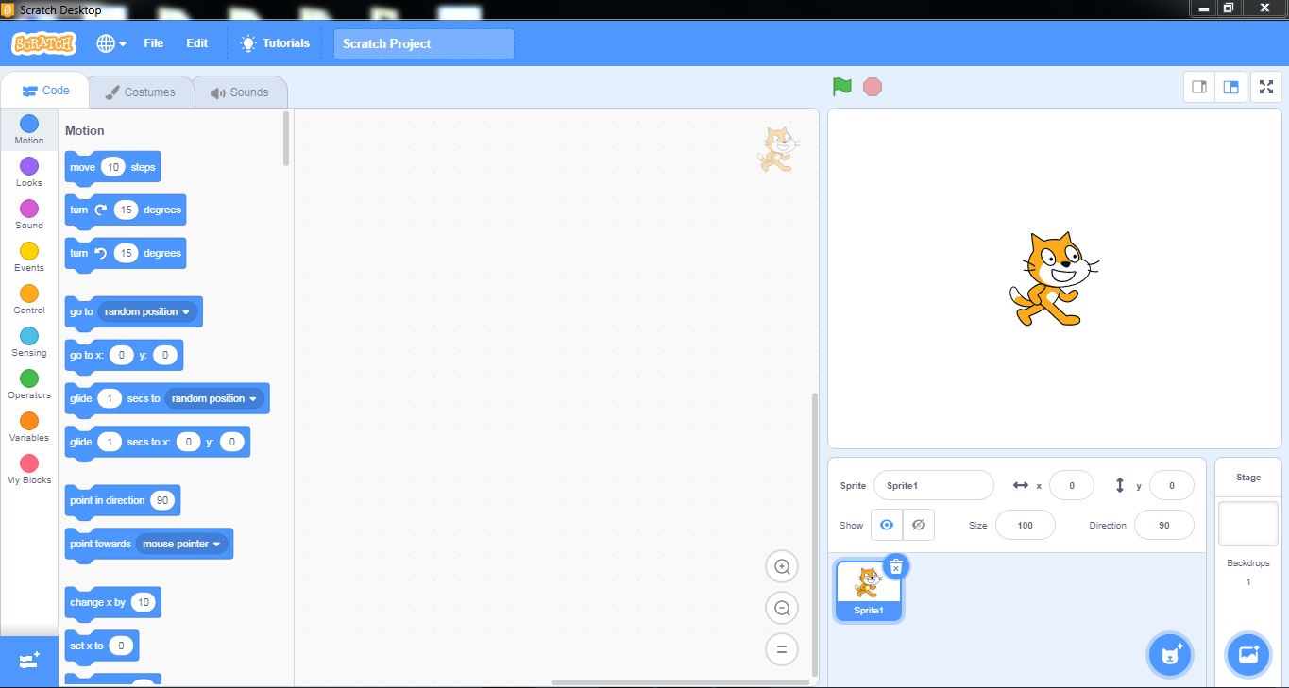The width and height of the screenshot is (1289, 688).
Task: Click the glide secs to x y block
Action: pyautogui.click(x=157, y=442)
